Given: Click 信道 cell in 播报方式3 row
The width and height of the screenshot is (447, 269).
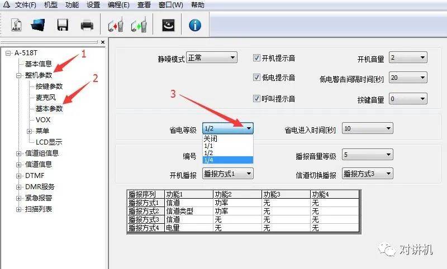Looking at the screenshot, I should coord(189,219).
